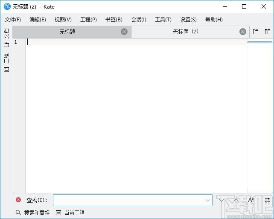The width and height of the screenshot is (274, 219).
Task: Close the search bar with the red X
Action: (x=18, y=200)
